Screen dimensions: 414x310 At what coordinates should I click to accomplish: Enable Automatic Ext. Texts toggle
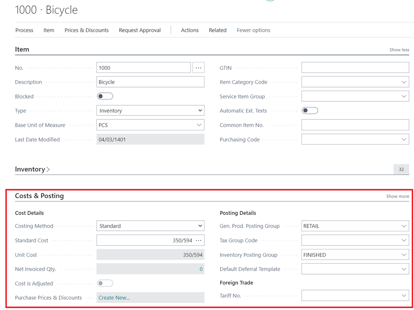(310, 111)
